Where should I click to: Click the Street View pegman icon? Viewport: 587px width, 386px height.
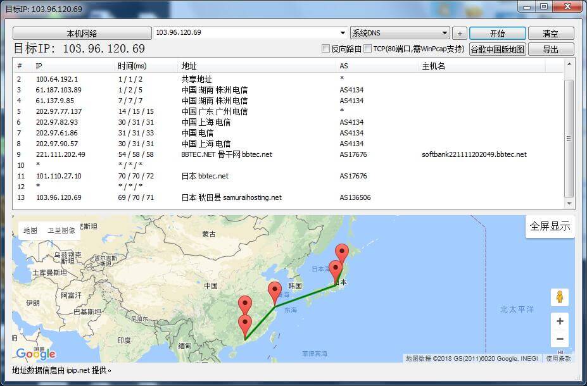559,297
